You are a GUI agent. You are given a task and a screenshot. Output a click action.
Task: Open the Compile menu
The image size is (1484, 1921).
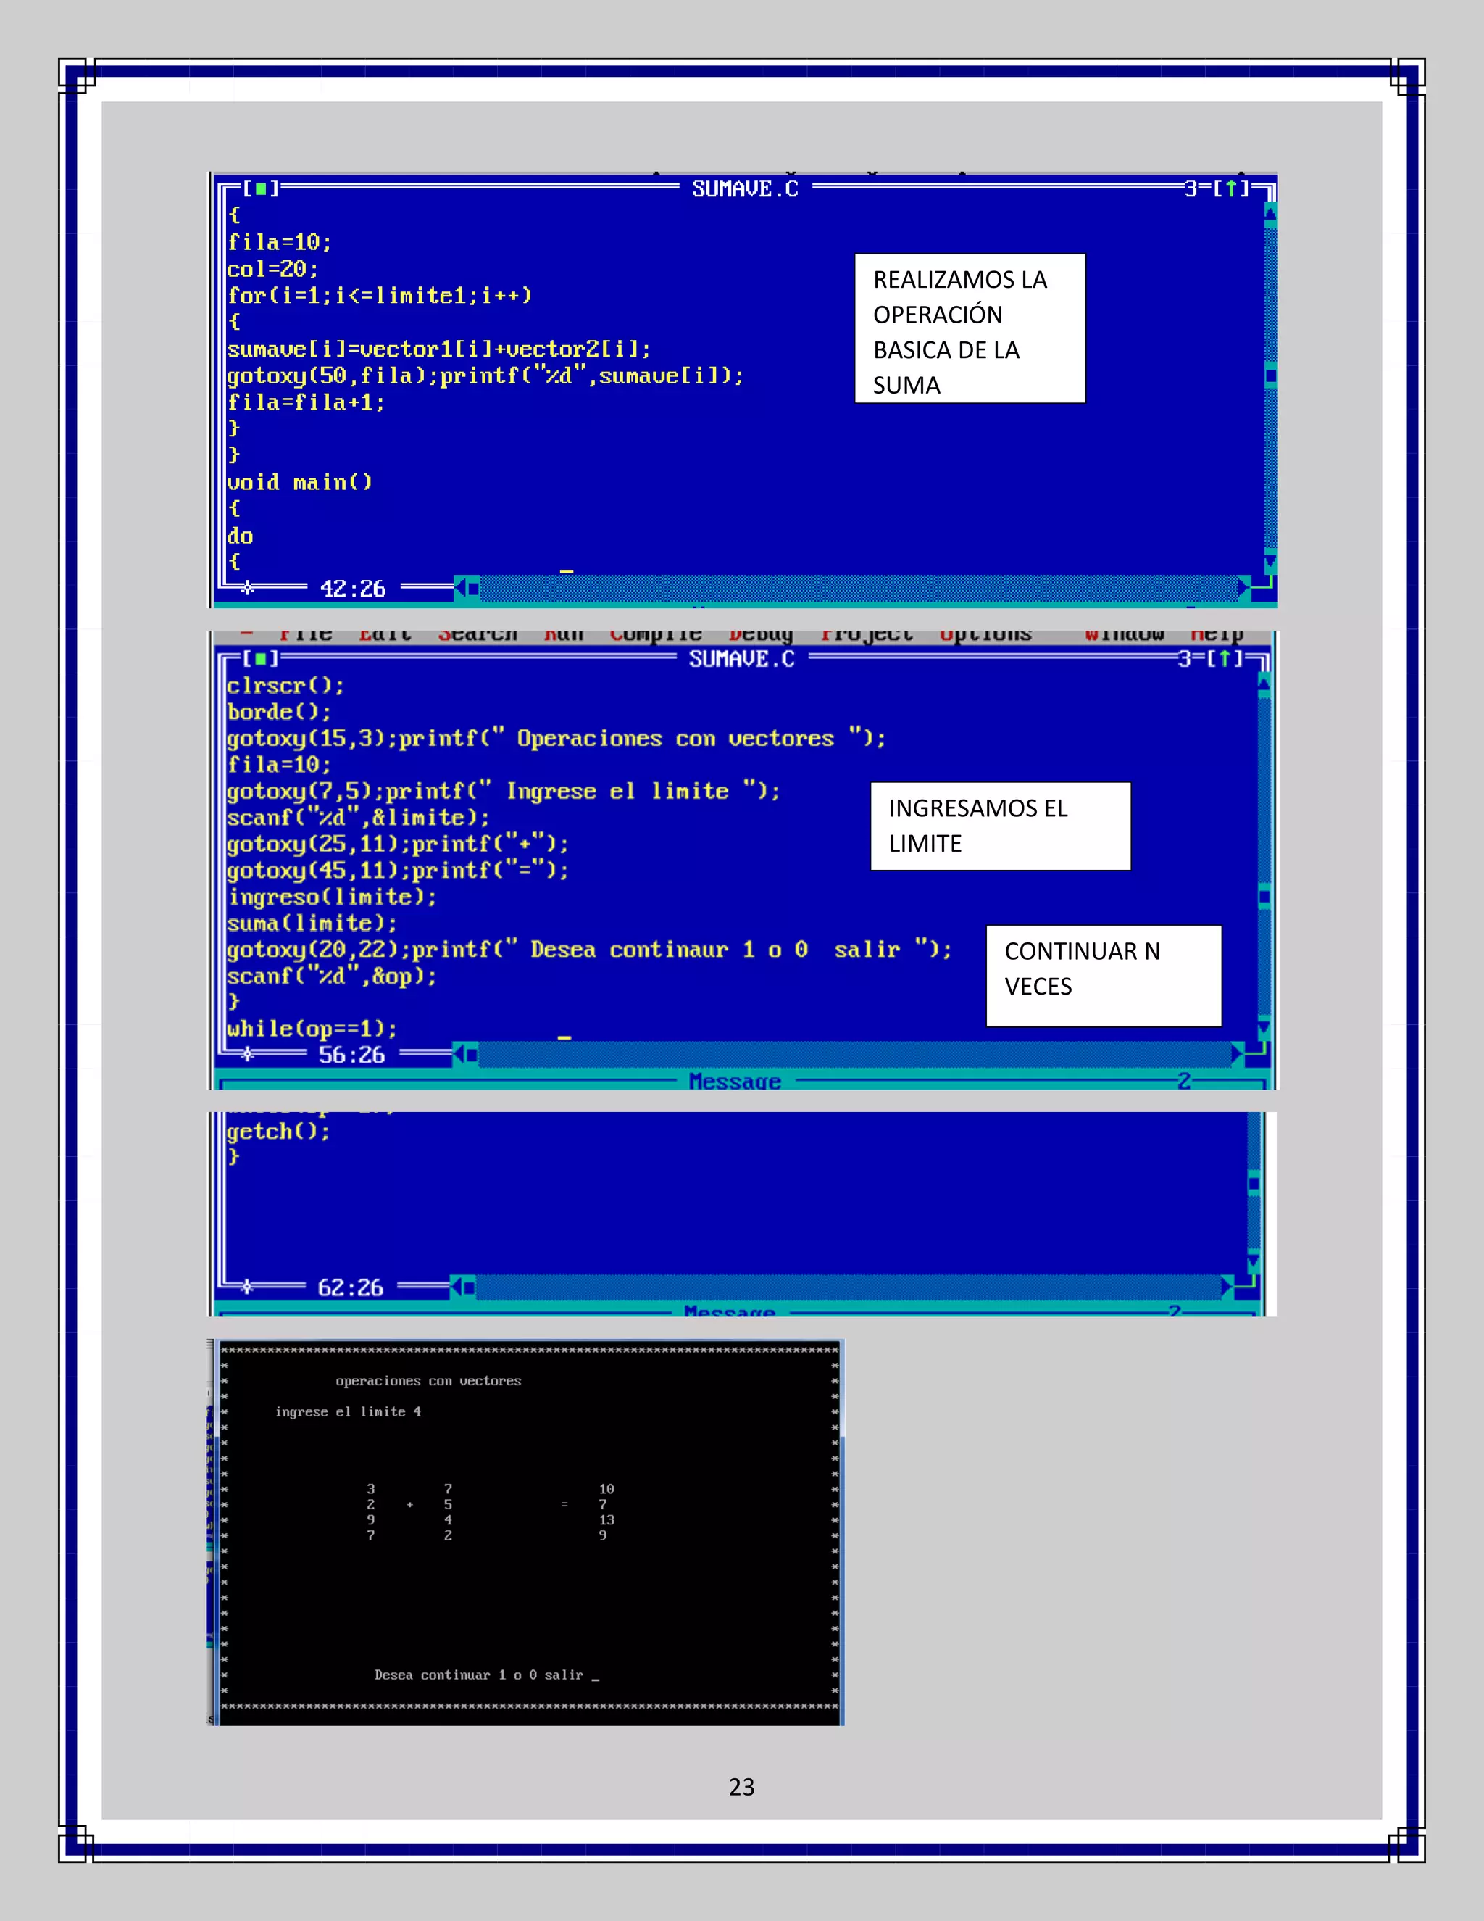tap(655, 634)
